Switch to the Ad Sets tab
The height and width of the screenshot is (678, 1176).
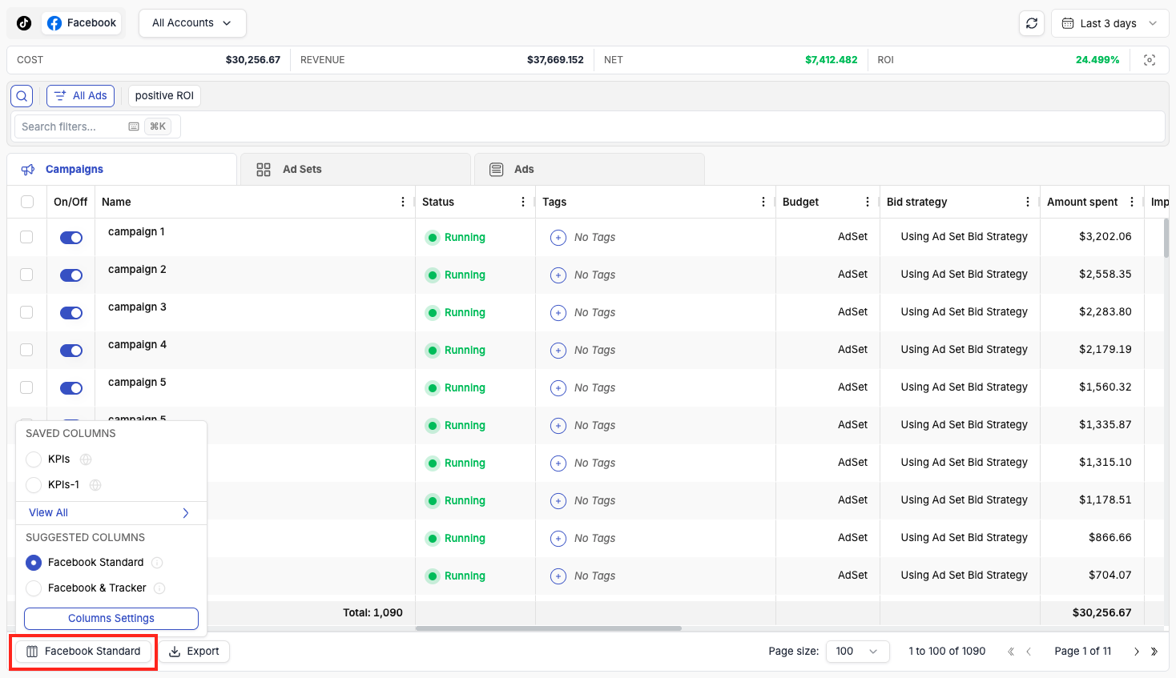302,170
